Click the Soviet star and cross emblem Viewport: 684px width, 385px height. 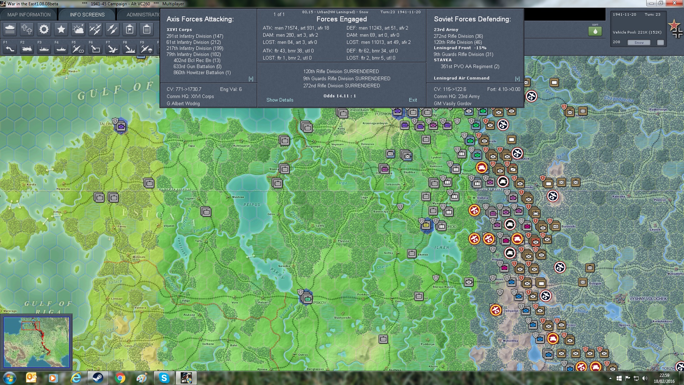675,29
